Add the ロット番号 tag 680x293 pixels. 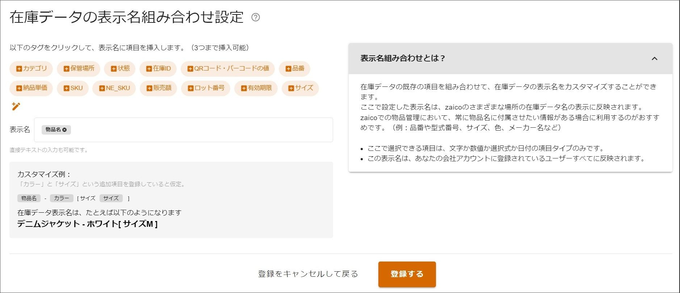[206, 88]
